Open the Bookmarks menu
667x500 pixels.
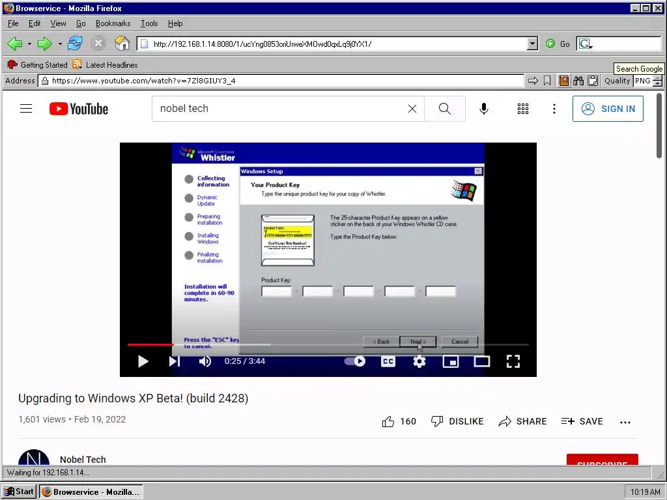(x=113, y=23)
